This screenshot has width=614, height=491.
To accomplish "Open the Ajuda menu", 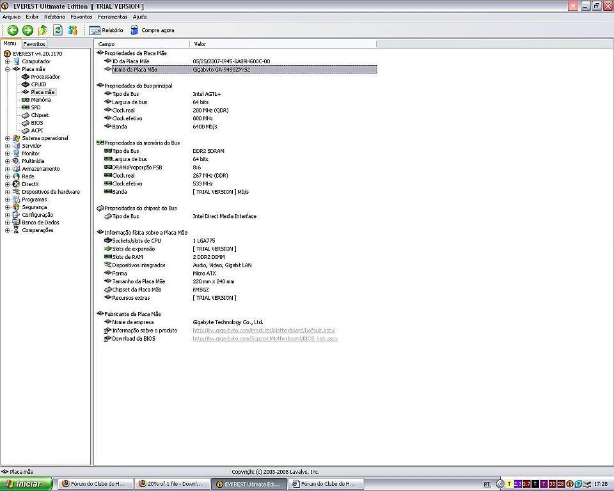I will tap(140, 17).
